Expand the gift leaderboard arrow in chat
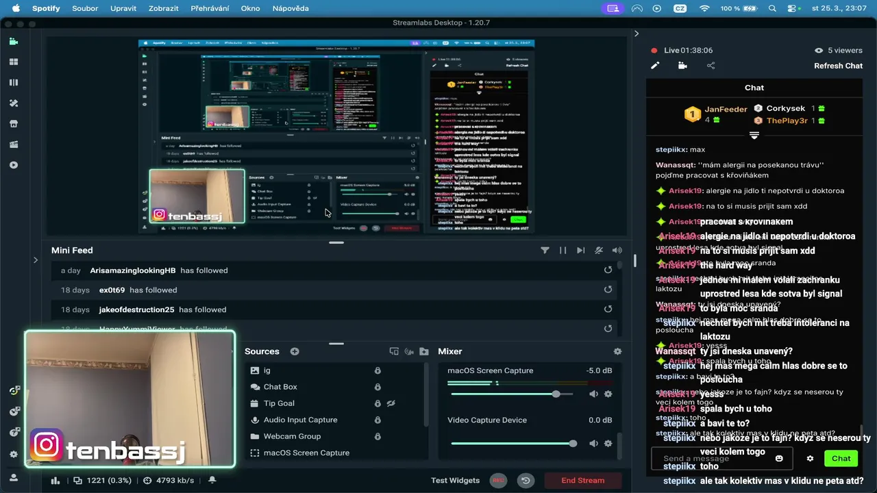Image resolution: width=877 pixels, height=493 pixels. coord(754,136)
